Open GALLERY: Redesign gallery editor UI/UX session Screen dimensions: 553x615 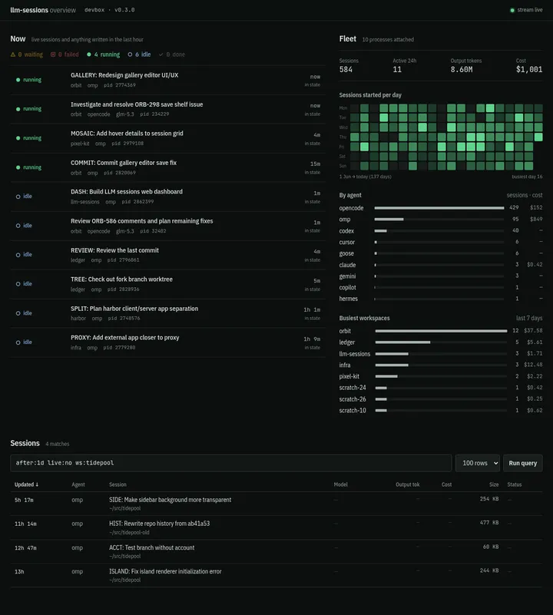(x=167, y=80)
